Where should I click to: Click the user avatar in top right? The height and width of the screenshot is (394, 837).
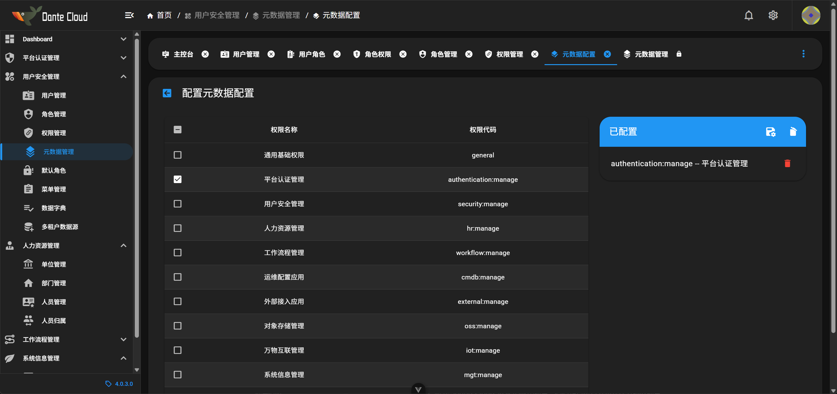tap(810, 15)
